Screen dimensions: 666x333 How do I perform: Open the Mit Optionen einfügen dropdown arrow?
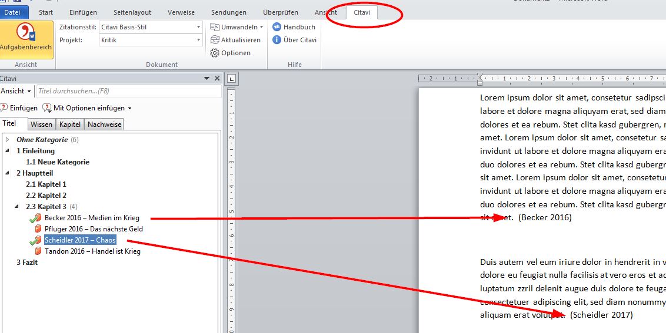129,108
